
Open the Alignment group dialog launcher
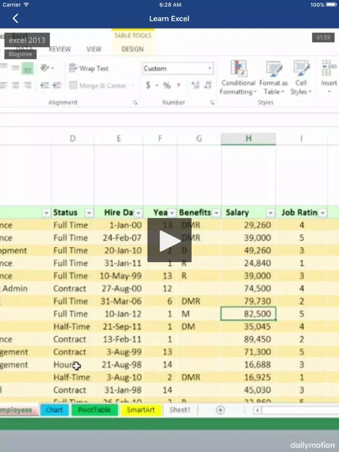[135, 103]
